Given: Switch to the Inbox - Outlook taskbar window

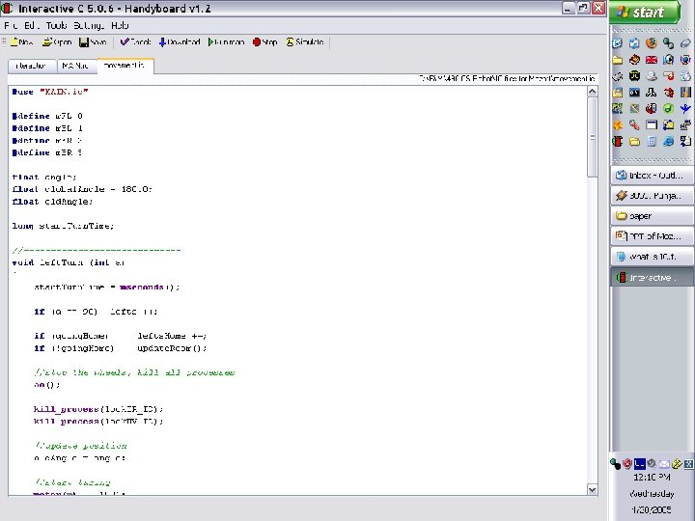Looking at the screenshot, I should coord(652,176).
